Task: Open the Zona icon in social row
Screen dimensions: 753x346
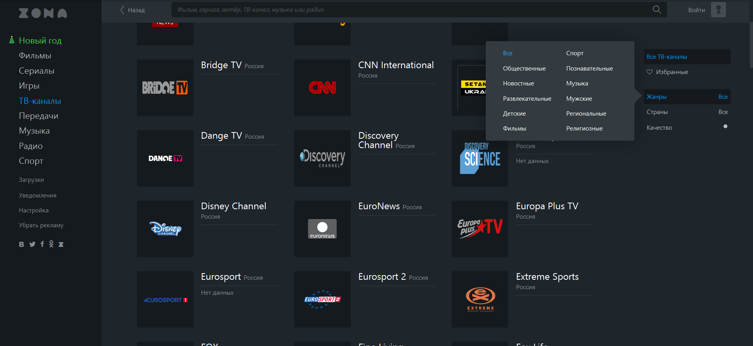Action: pos(61,244)
